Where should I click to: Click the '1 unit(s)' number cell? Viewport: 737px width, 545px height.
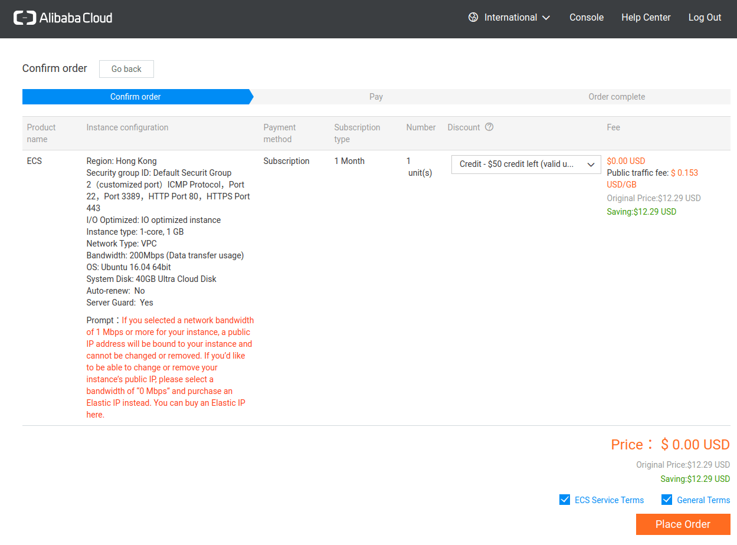pos(420,167)
